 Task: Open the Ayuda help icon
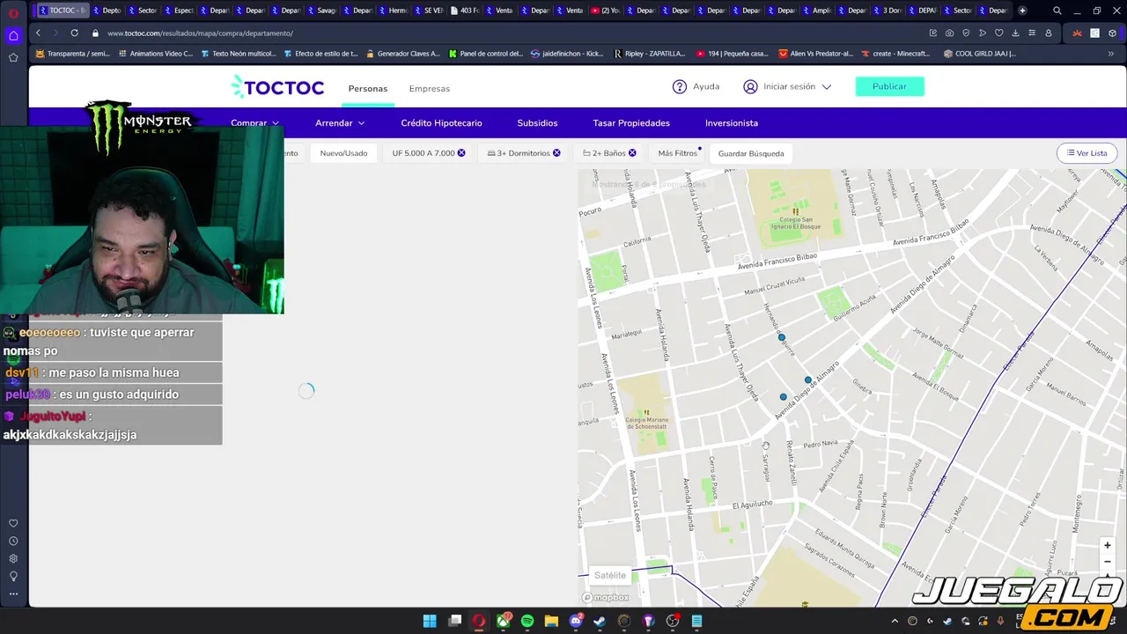tap(680, 86)
